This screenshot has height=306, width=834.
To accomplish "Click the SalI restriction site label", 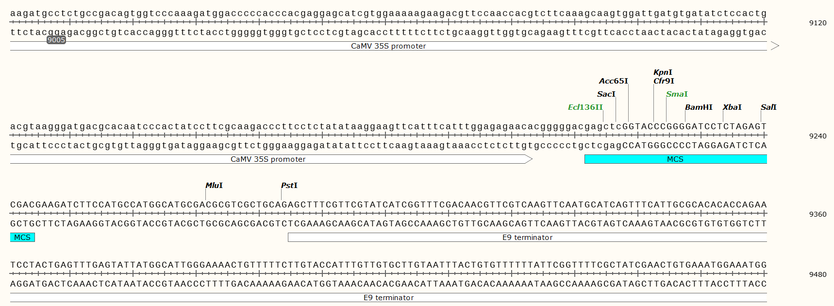I will click(x=768, y=107).
